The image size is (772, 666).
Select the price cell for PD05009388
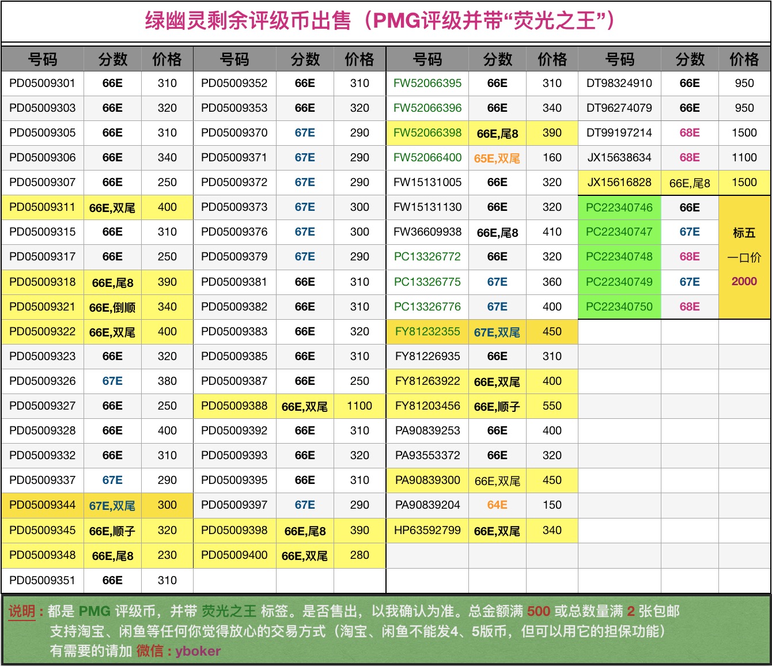point(359,406)
